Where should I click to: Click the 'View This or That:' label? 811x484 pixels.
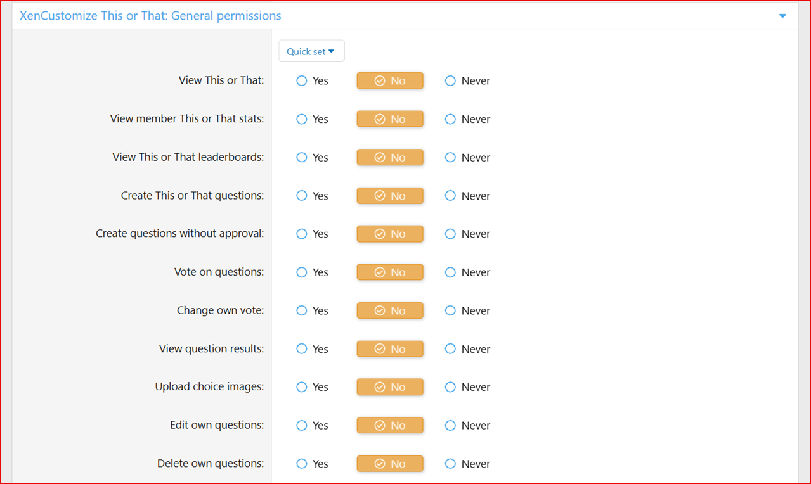(x=221, y=80)
